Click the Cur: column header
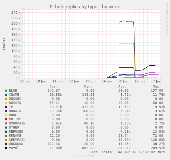This screenshot has width=170, height=160. pyautogui.click(x=54, y=86)
